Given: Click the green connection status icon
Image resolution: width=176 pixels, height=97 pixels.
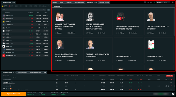Looking at the screenshot, I should coord(154,2).
